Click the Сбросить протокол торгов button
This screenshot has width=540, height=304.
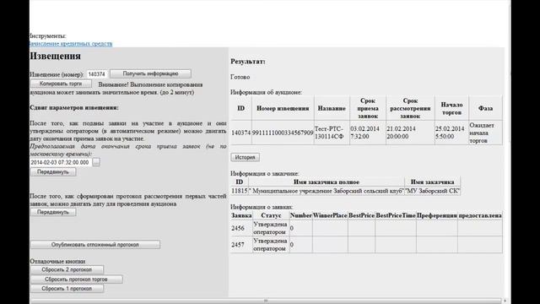point(77,280)
